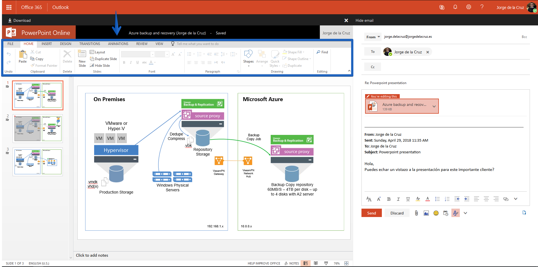Screen dimensions: 538x267
Task: Toggle Editing view in the status bar
Action: pyautogui.click(x=306, y=263)
